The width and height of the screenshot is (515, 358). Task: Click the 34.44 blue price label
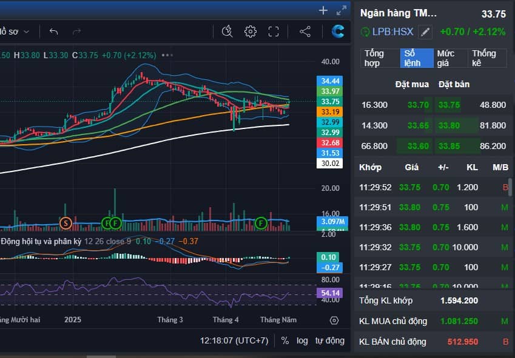tap(330, 81)
